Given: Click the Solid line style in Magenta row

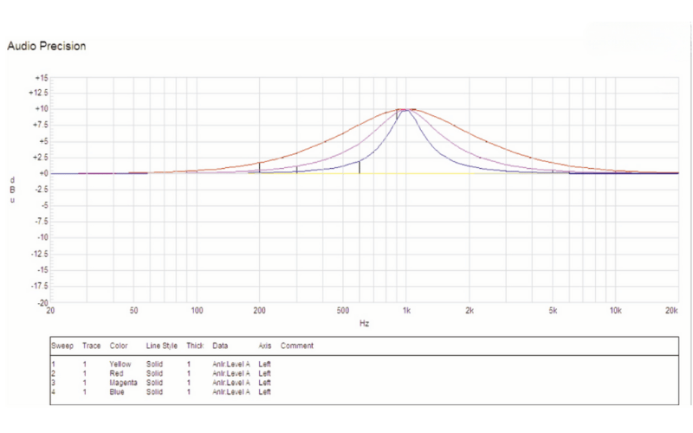Looking at the screenshot, I should pos(155,383).
